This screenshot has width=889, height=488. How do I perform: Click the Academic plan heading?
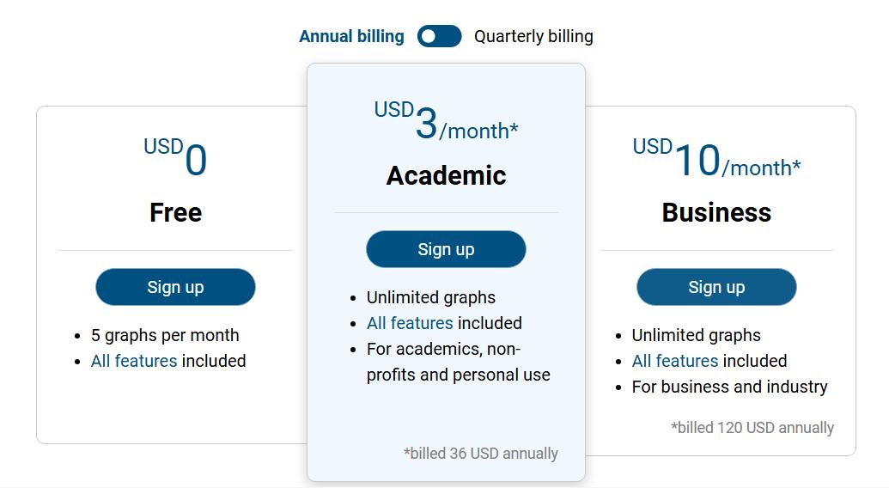pos(446,175)
